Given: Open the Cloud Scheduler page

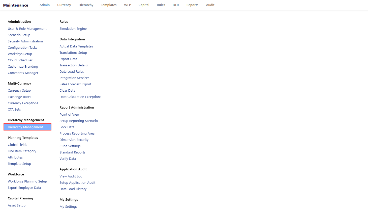Looking at the screenshot, I should point(20,60).
